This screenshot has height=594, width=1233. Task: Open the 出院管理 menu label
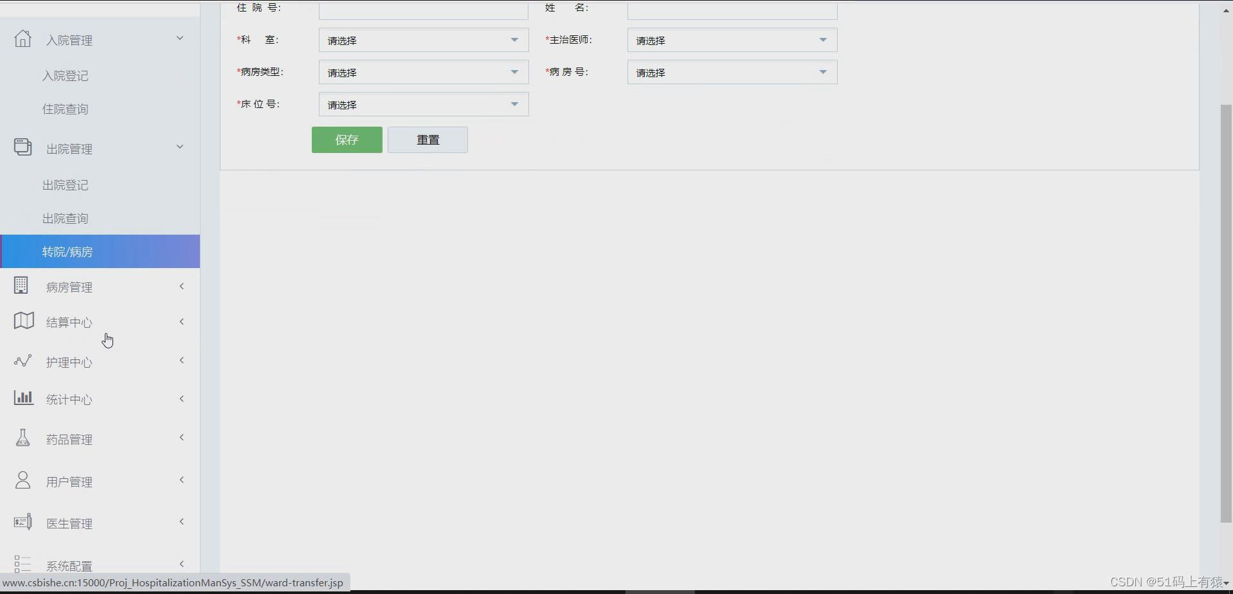click(x=69, y=149)
